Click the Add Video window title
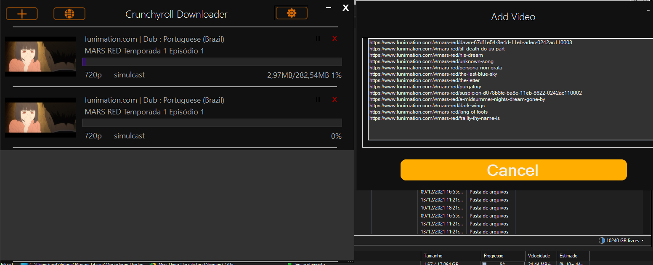The width and height of the screenshot is (653, 265). (513, 17)
